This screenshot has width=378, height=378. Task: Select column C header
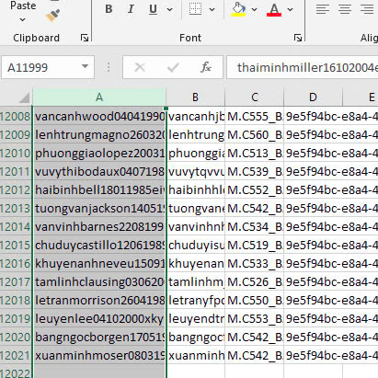point(254,97)
